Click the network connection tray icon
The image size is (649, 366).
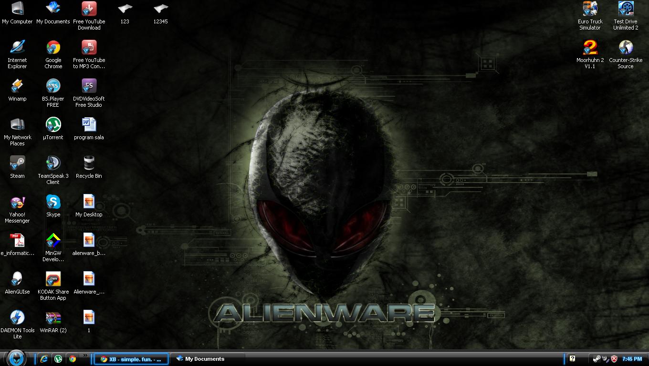point(605,359)
